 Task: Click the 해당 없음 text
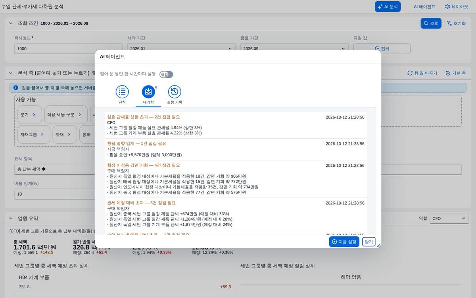351,277
